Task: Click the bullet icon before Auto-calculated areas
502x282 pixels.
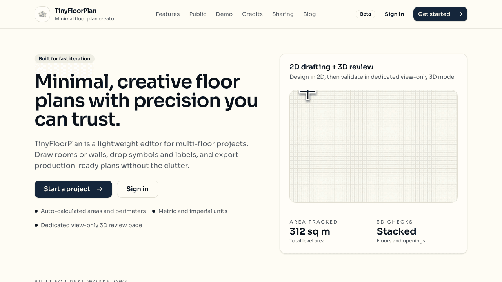Action: tap(36, 211)
